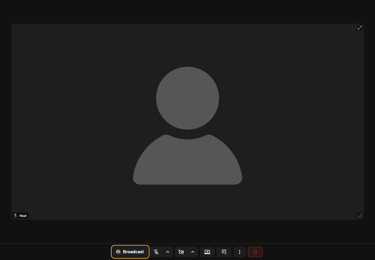Click the Host name label
375x260 pixels.
tap(23, 216)
